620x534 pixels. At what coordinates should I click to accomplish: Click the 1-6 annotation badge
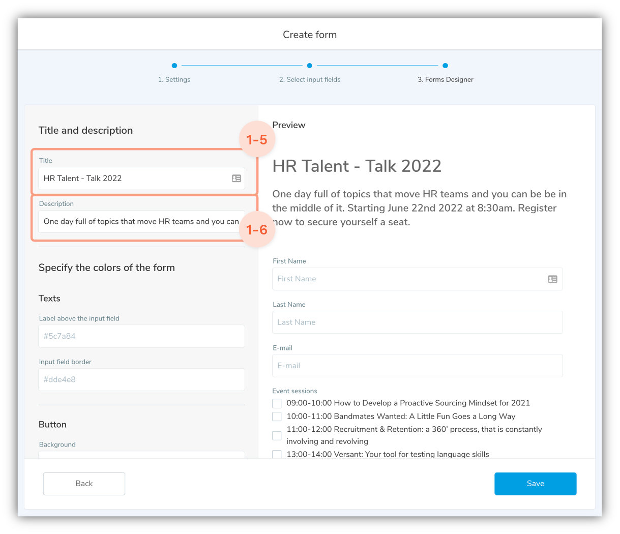(x=256, y=229)
